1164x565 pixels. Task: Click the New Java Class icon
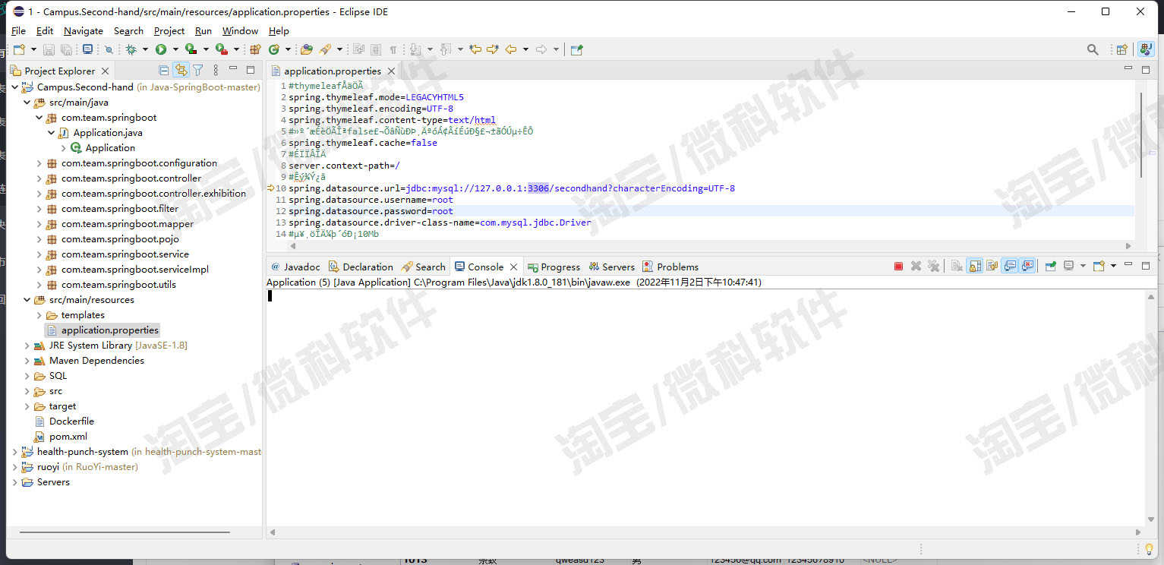(273, 49)
